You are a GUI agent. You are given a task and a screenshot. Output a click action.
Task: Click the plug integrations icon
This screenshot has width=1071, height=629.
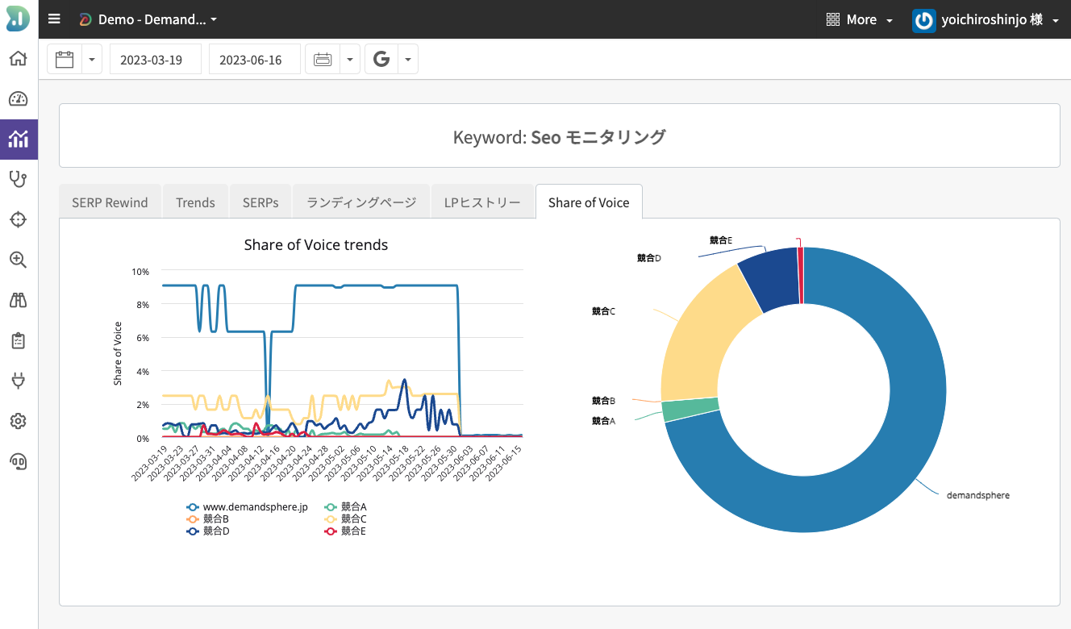(18, 381)
